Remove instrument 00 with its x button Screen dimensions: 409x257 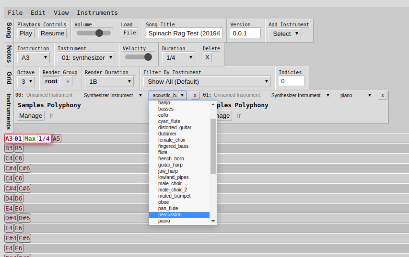click(x=195, y=95)
